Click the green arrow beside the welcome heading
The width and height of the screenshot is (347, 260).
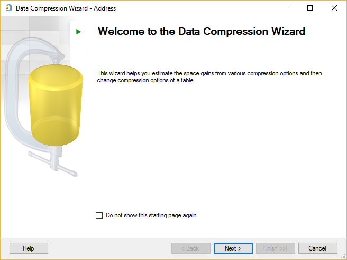coord(78,32)
